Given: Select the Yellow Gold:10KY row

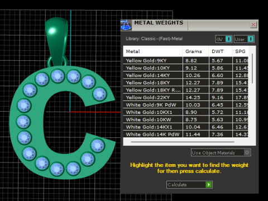Looking at the screenshot, I should [185, 68].
